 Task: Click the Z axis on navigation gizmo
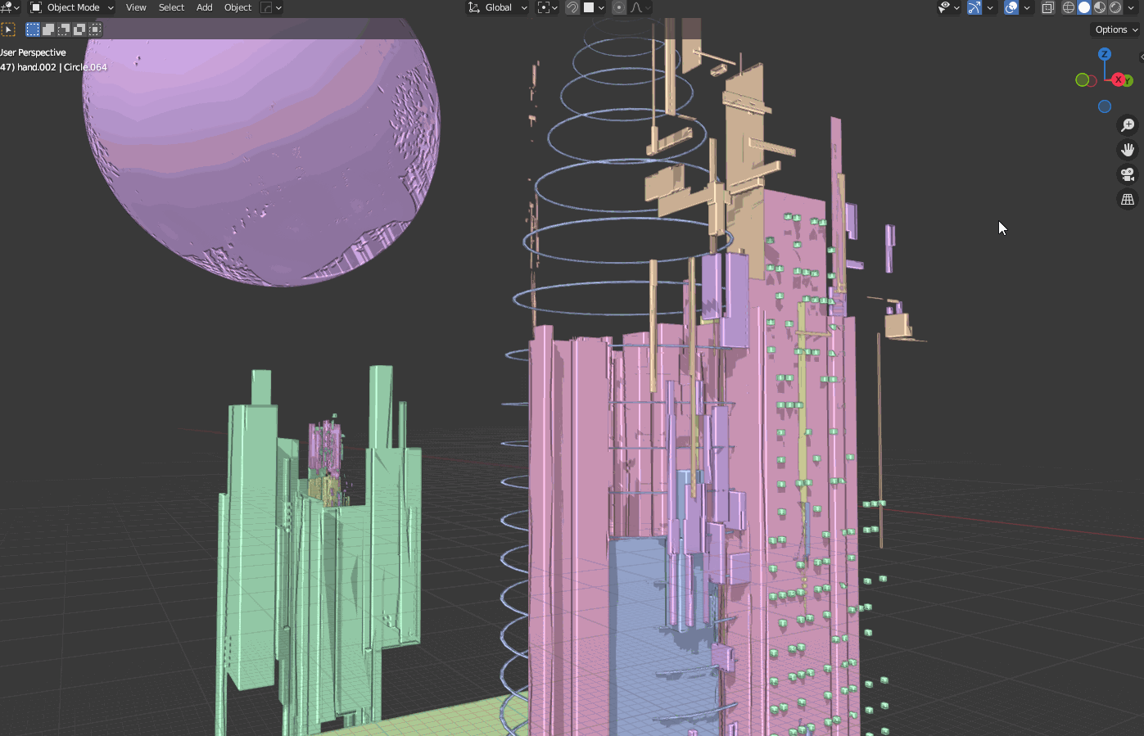pos(1105,54)
